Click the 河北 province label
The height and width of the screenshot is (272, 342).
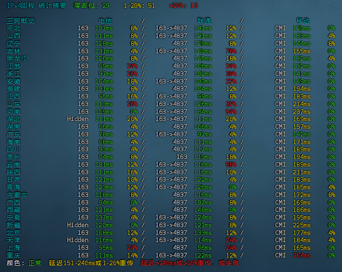click(14, 28)
